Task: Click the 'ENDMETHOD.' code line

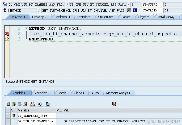Action: [x=42, y=39]
